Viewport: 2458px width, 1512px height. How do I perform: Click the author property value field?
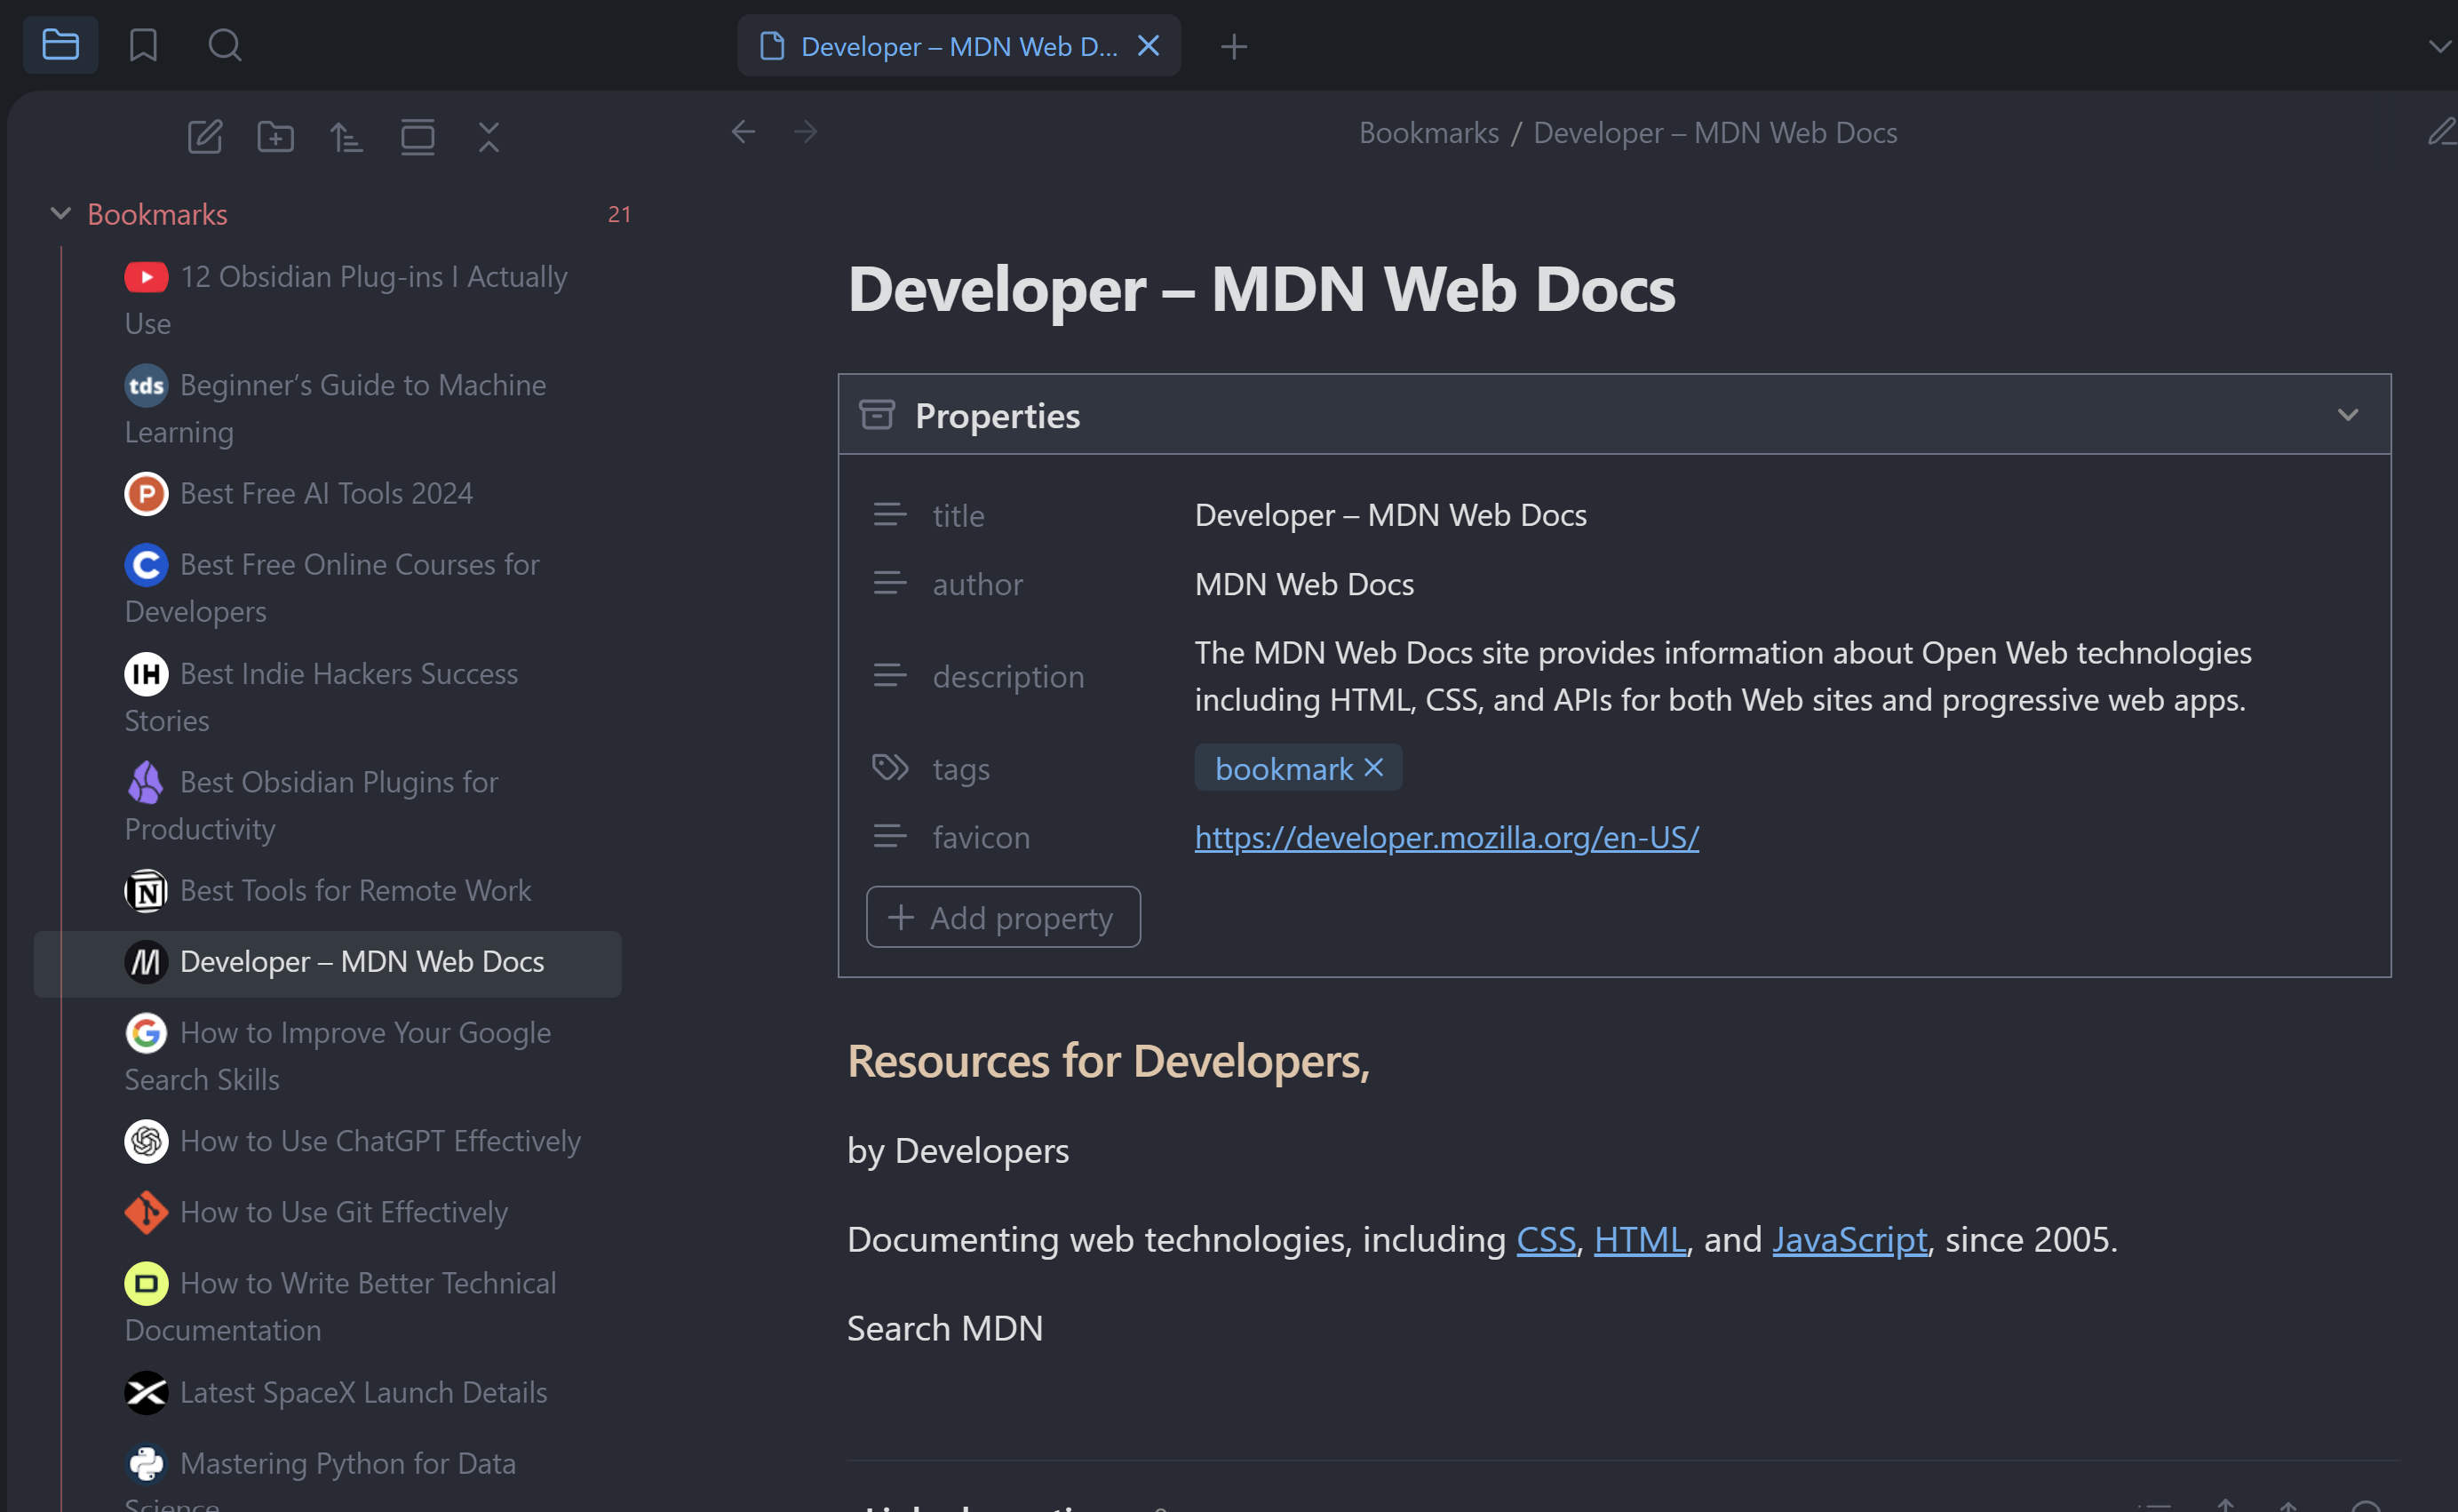tap(1304, 584)
